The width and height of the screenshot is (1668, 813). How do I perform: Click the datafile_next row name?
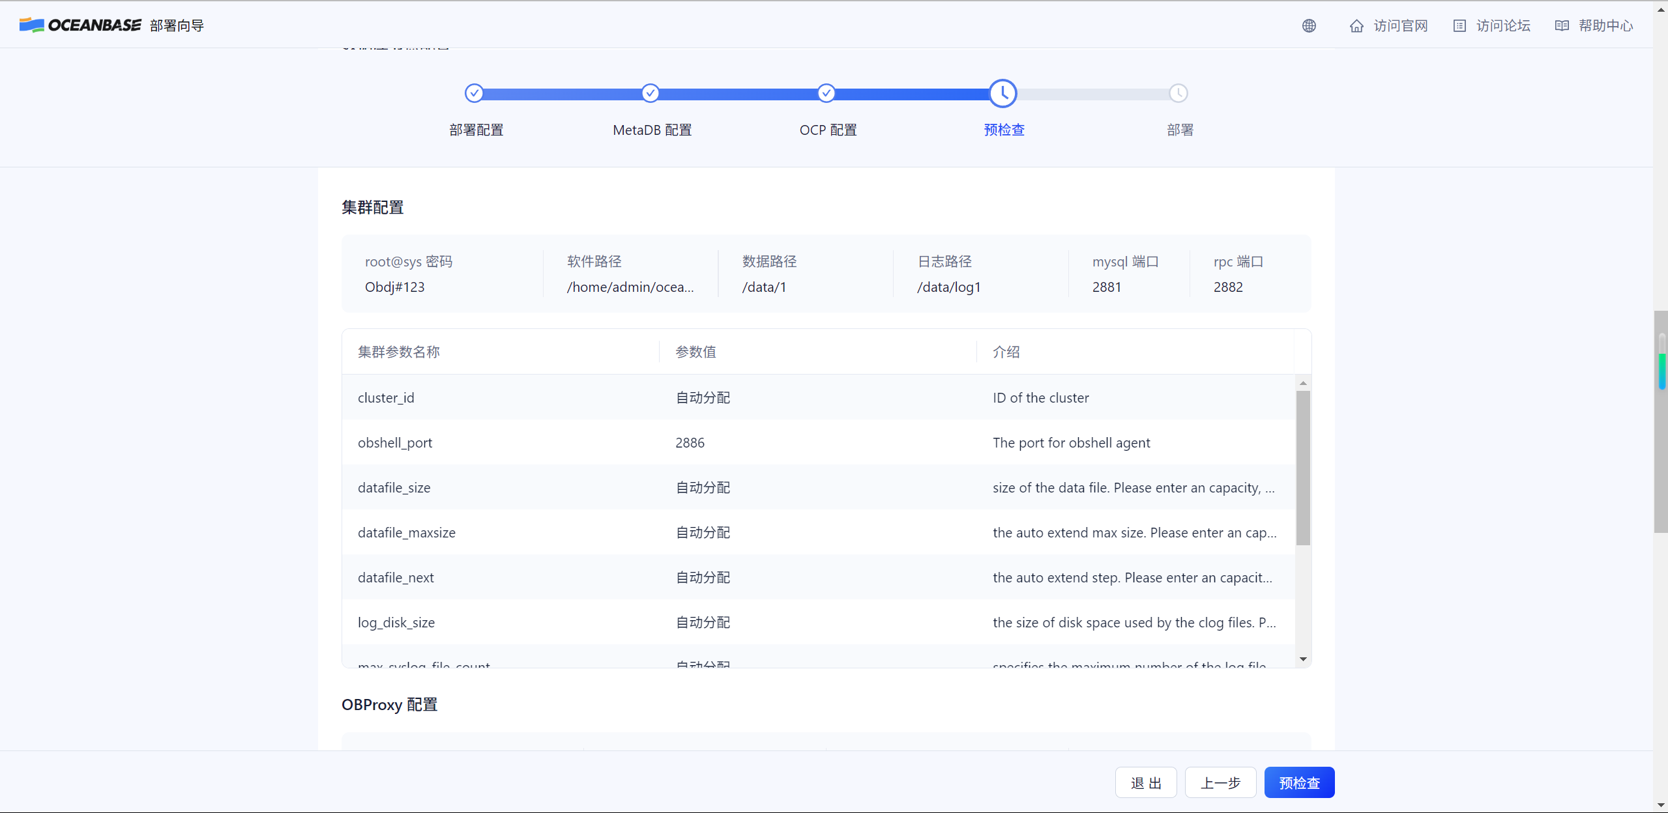click(x=396, y=577)
